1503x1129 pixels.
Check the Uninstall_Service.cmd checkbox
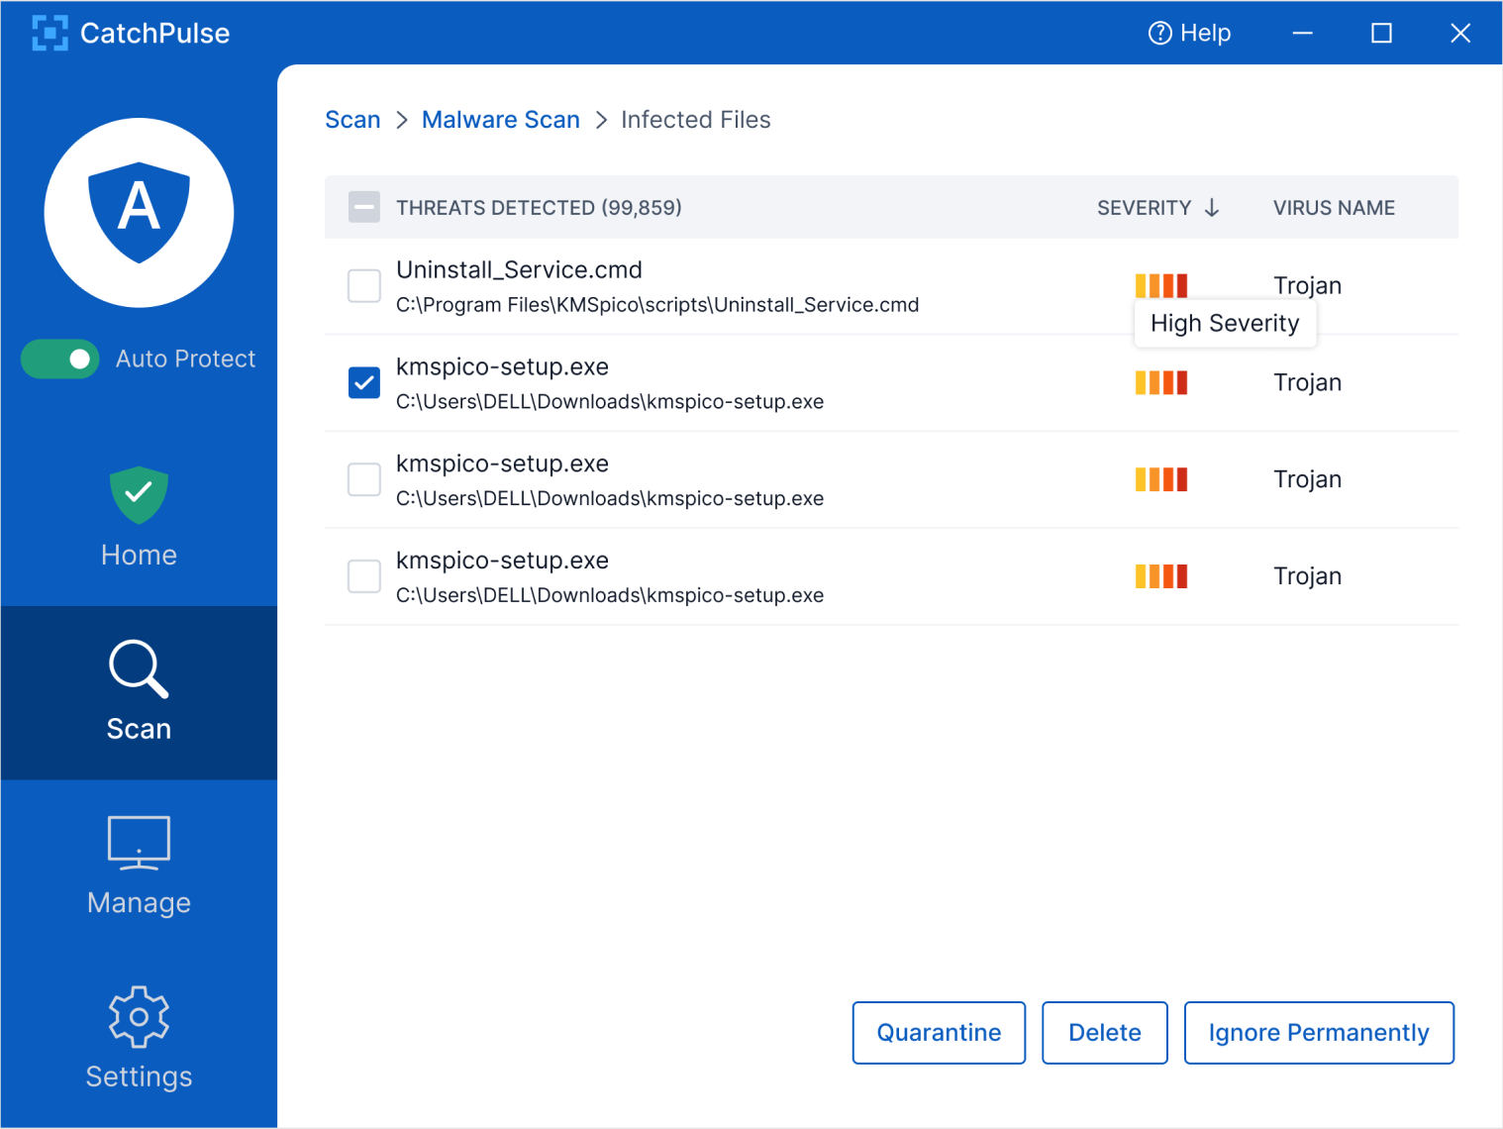(x=364, y=285)
